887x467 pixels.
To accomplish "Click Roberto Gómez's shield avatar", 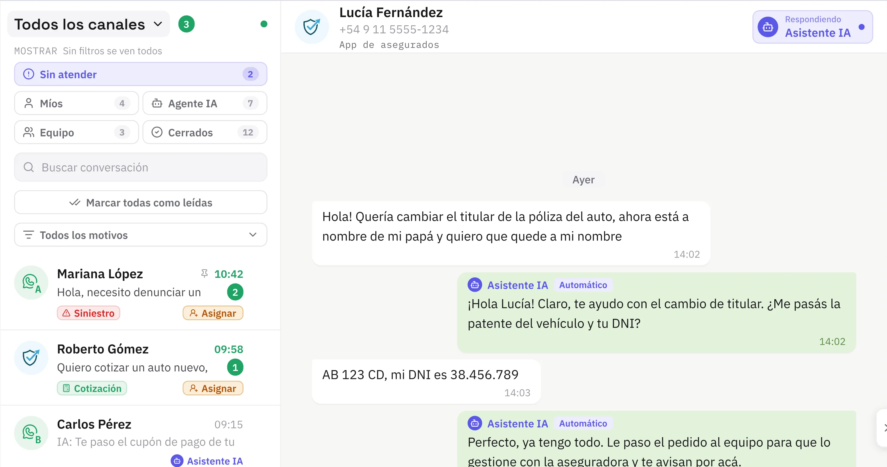I will tap(31, 358).
